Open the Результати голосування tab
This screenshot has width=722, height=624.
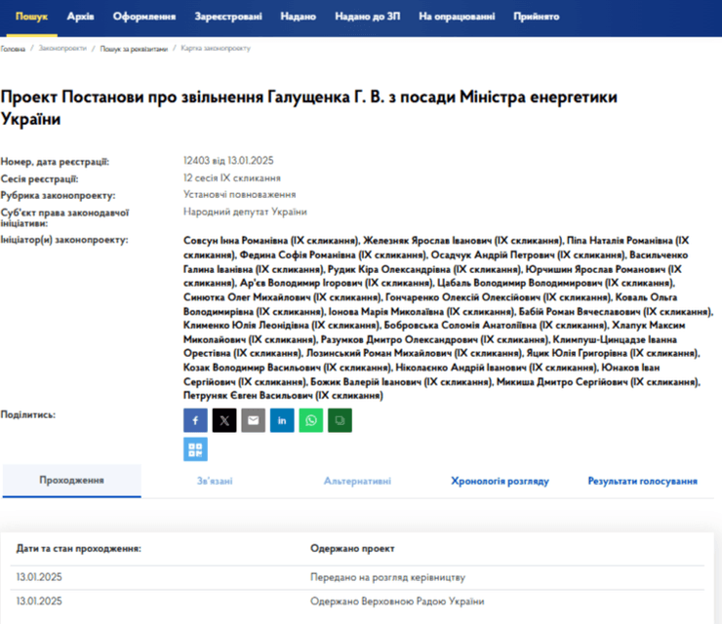[x=642, y=481]
